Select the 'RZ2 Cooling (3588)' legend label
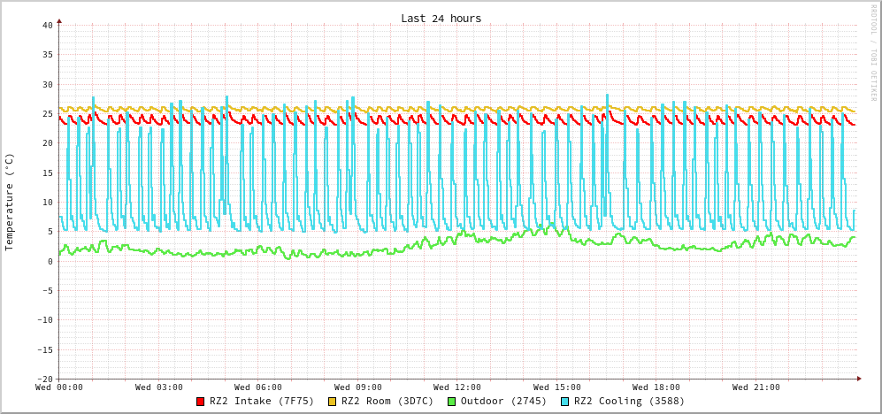Viewport: 882px width, 414px height. pyautogui.click(x=629, y=401)
